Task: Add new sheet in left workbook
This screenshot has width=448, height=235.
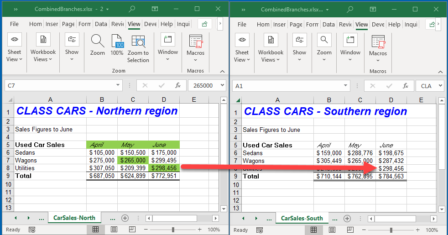Action: 125,218
